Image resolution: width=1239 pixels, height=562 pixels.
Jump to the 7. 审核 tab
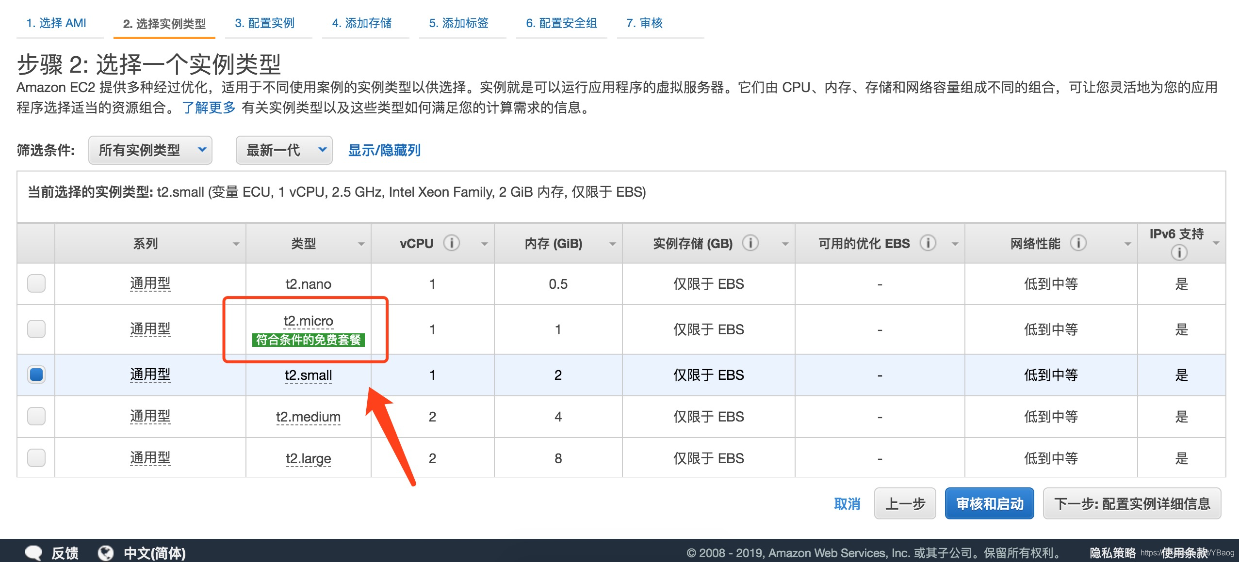coord(645,23)
